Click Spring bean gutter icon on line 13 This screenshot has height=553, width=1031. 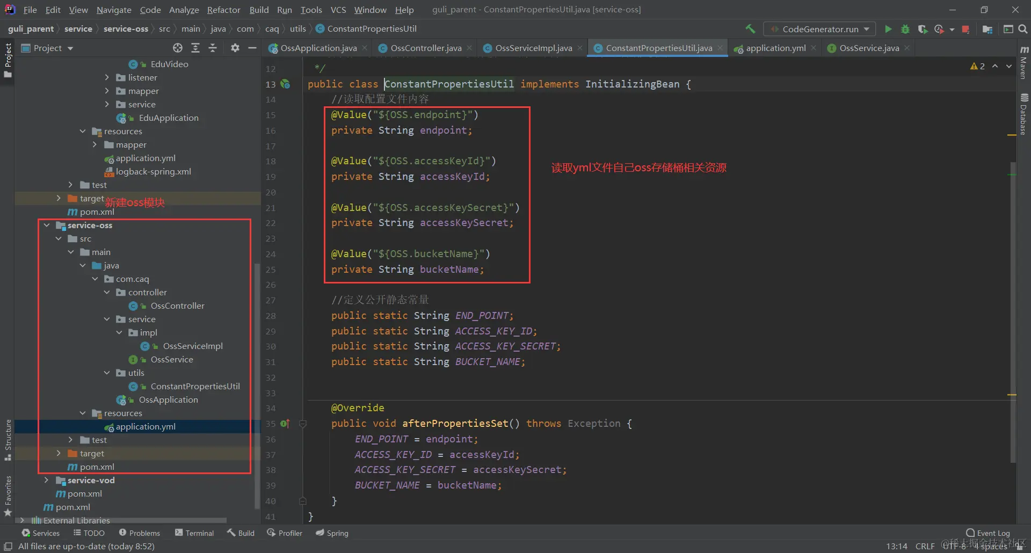(285, 84)
